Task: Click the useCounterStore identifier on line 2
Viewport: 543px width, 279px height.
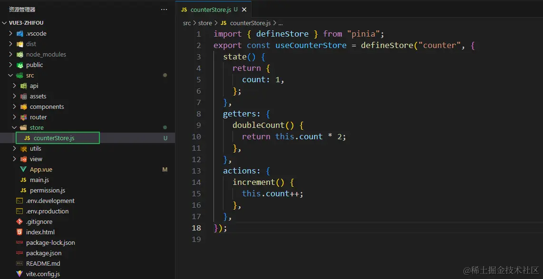Action: tap(310, 45)
